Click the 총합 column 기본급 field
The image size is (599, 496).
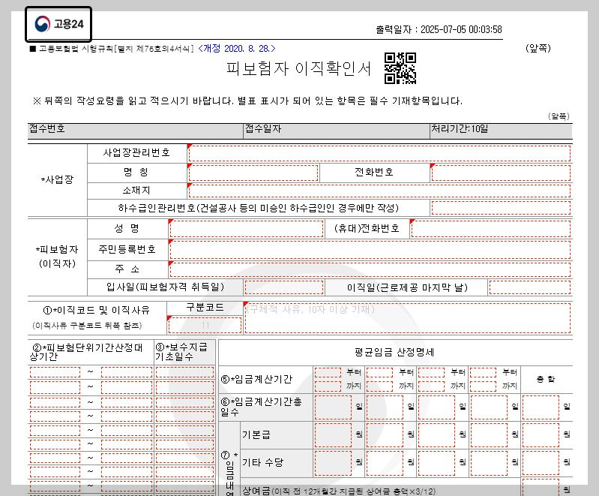[x=541, y=435]
